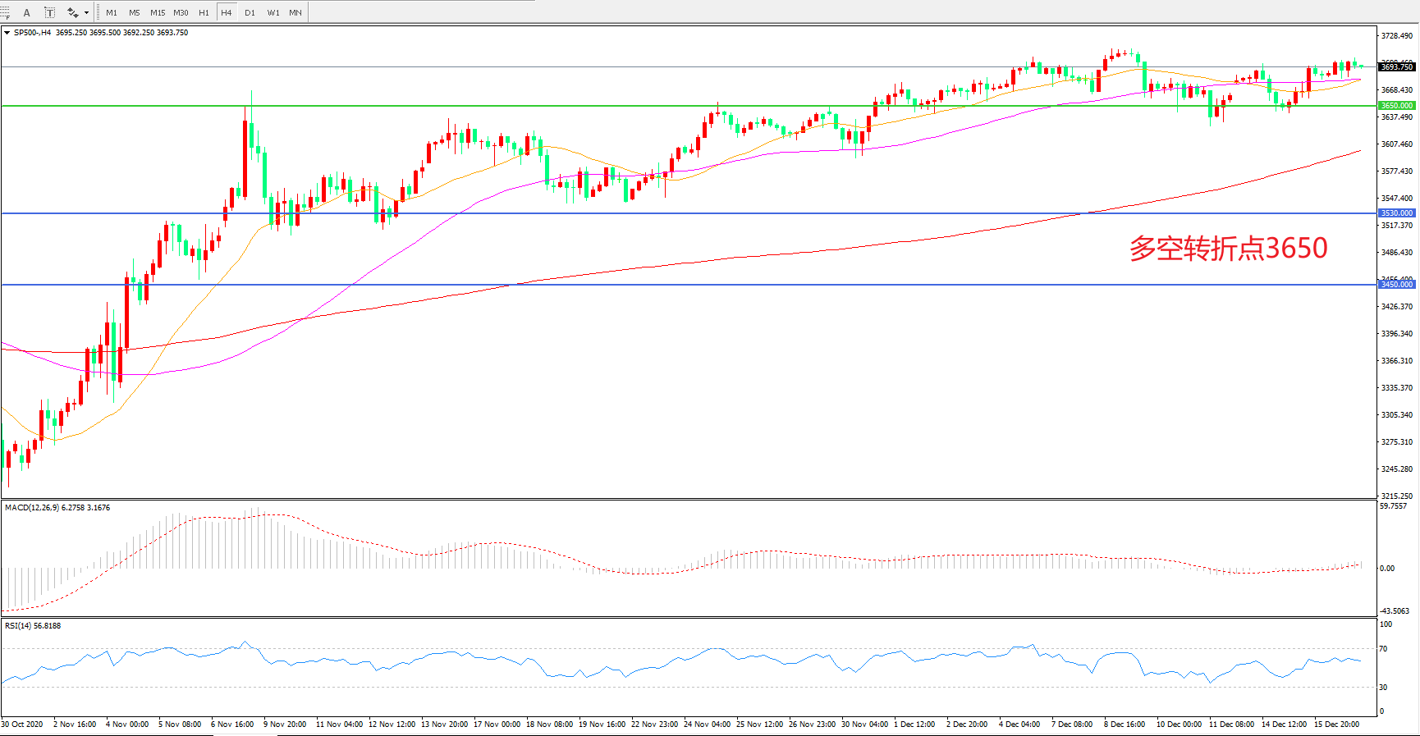This screenshot has height=736, width=1420.
Task: Select the Text Label tool
Action: (49, 12)
